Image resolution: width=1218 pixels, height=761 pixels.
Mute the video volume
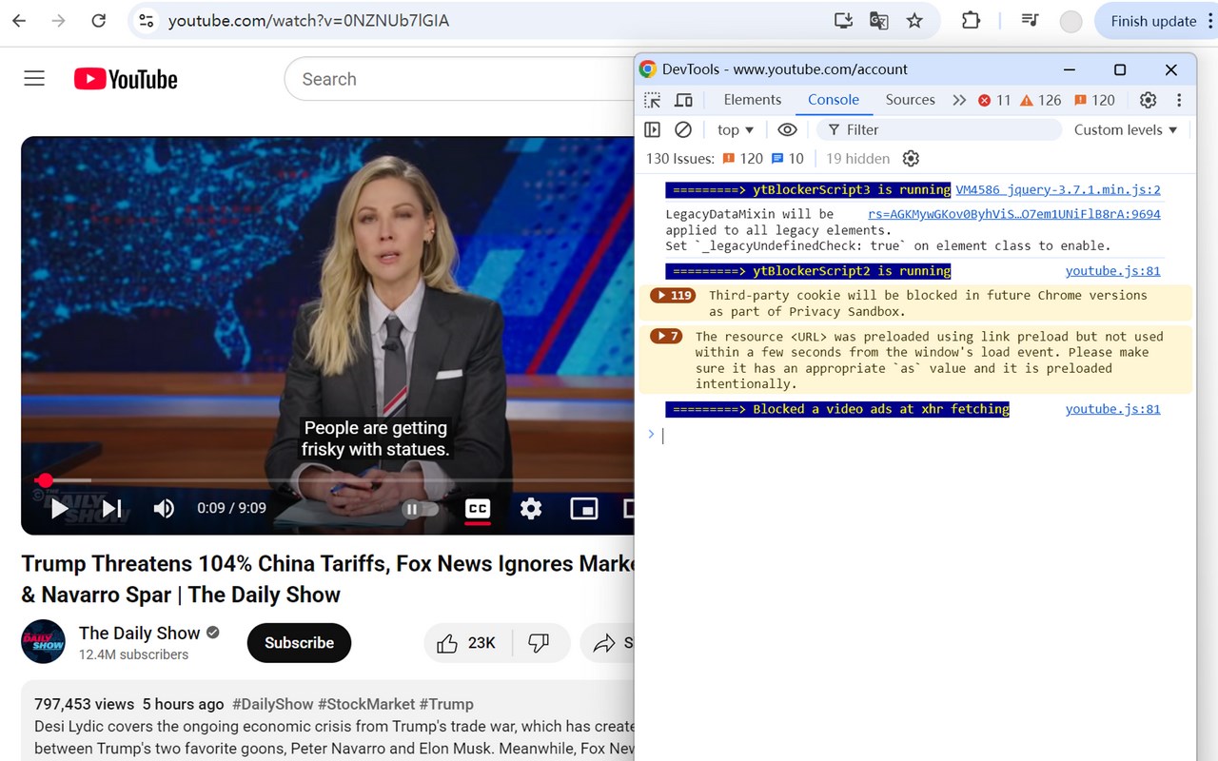(x=164, y=508)
